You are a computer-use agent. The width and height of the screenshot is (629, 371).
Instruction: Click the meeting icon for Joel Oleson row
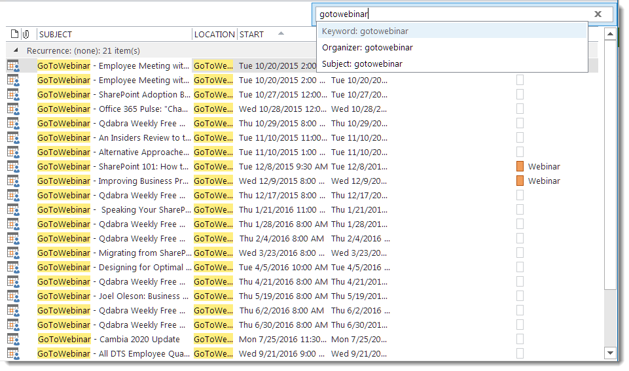tap(13, 296)
